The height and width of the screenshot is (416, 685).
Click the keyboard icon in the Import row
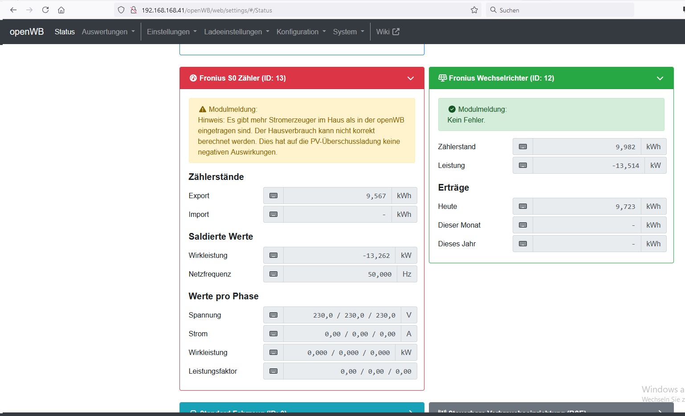(273, 214)
